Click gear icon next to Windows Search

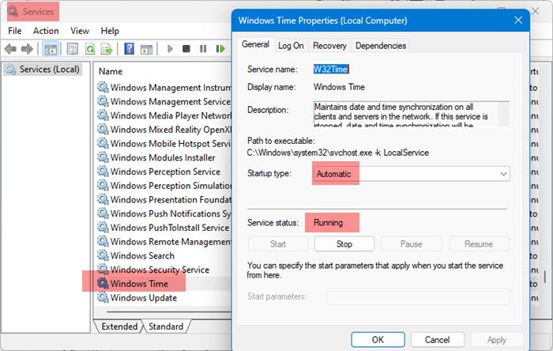click(x=103, y=255)
